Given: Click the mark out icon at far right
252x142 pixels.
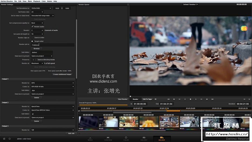Looking at the screenshot, I should (249, 99).
